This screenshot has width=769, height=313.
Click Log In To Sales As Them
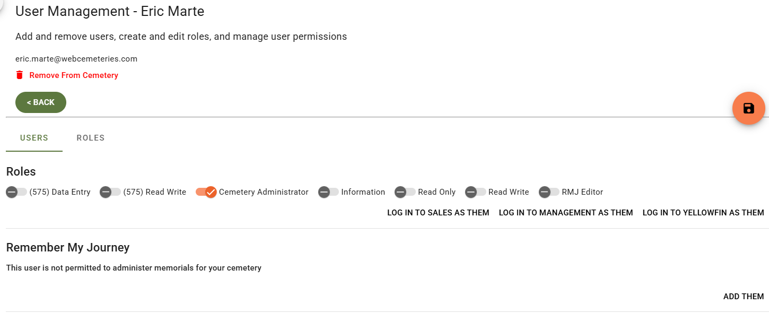(438, 213)
